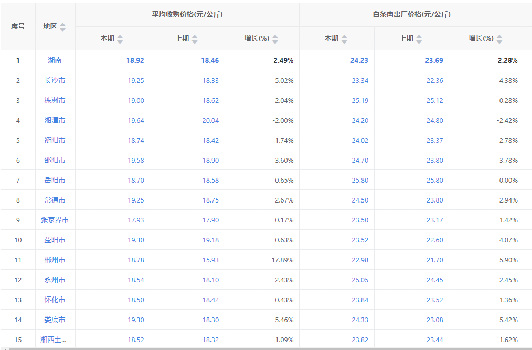Click the horizontal scrollbar below the table

pyautogui.click(x=262, y=348)
